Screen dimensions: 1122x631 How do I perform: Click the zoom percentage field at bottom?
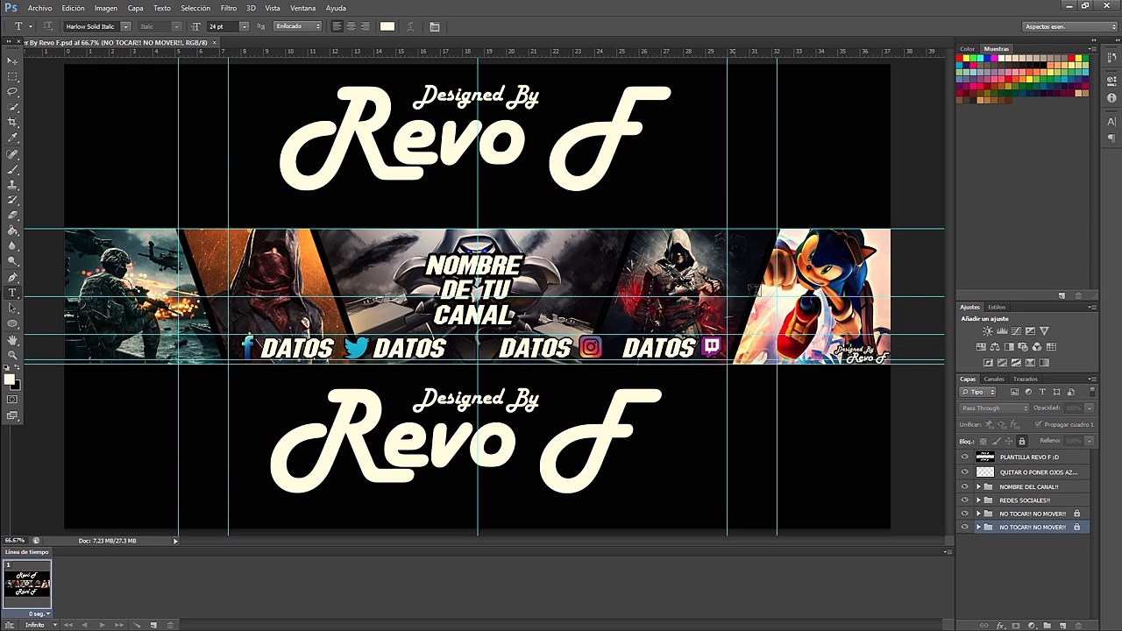[x=14, y=541]
